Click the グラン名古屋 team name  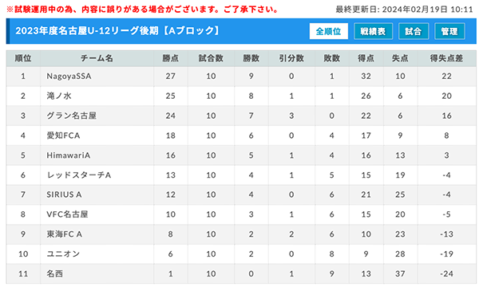pos(72,116)
